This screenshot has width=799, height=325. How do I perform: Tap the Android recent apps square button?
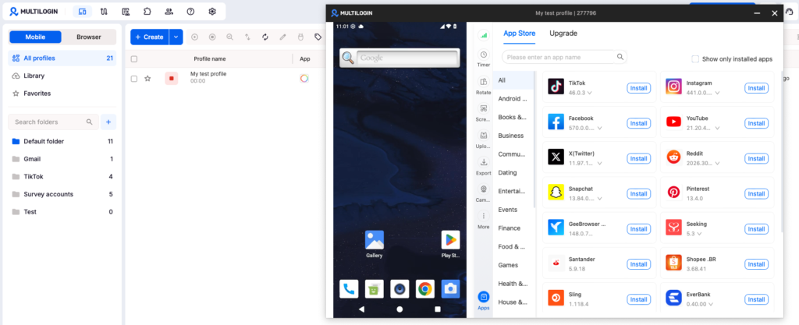(438, 309)
